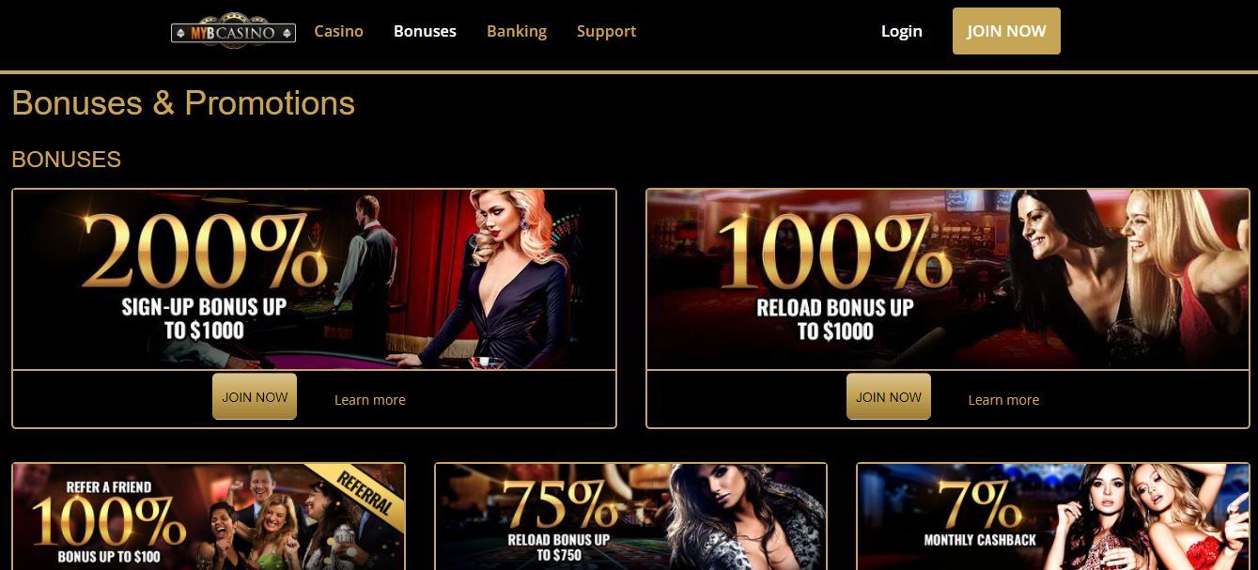Click Learn more under 200% sign-up bonus

coord(370,400)
